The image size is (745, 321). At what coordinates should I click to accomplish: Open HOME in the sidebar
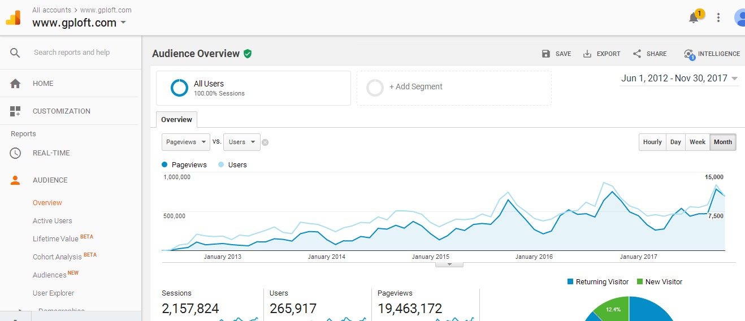[x=43, y=84]
